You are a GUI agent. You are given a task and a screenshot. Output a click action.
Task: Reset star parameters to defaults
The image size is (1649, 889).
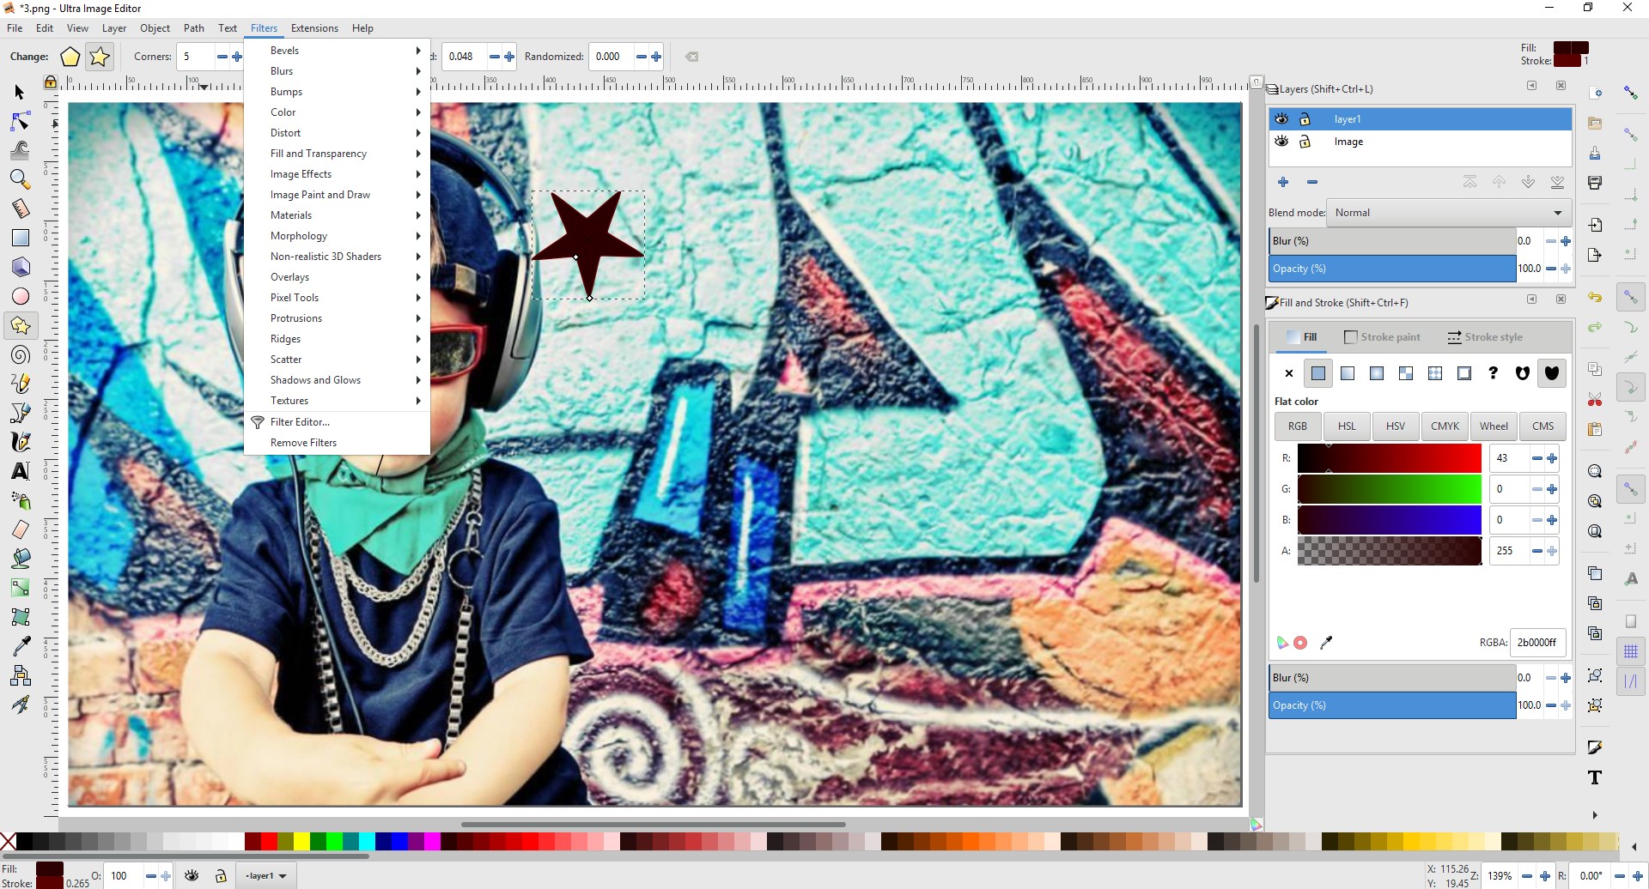tap(691, 57)
